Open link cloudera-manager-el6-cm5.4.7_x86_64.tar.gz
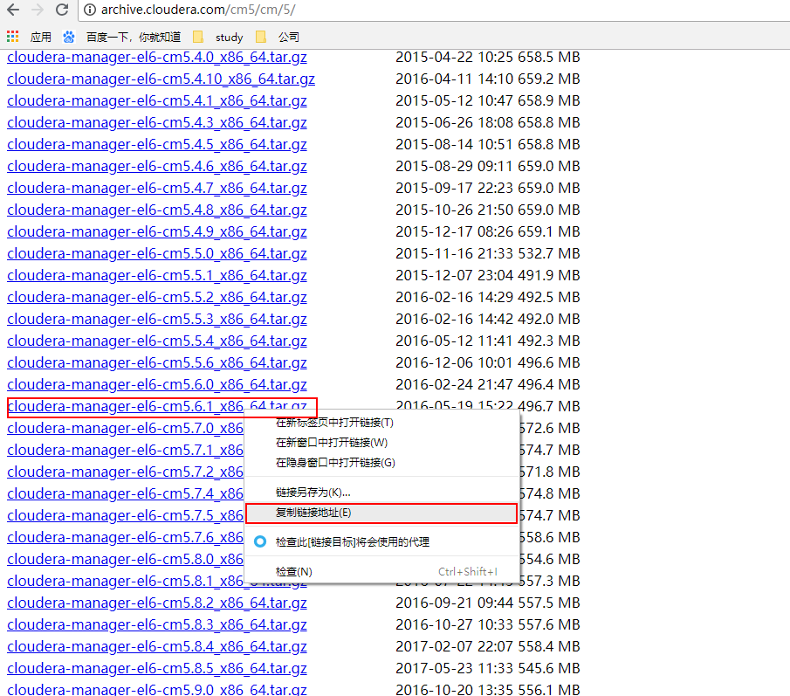 coord(156,188)
